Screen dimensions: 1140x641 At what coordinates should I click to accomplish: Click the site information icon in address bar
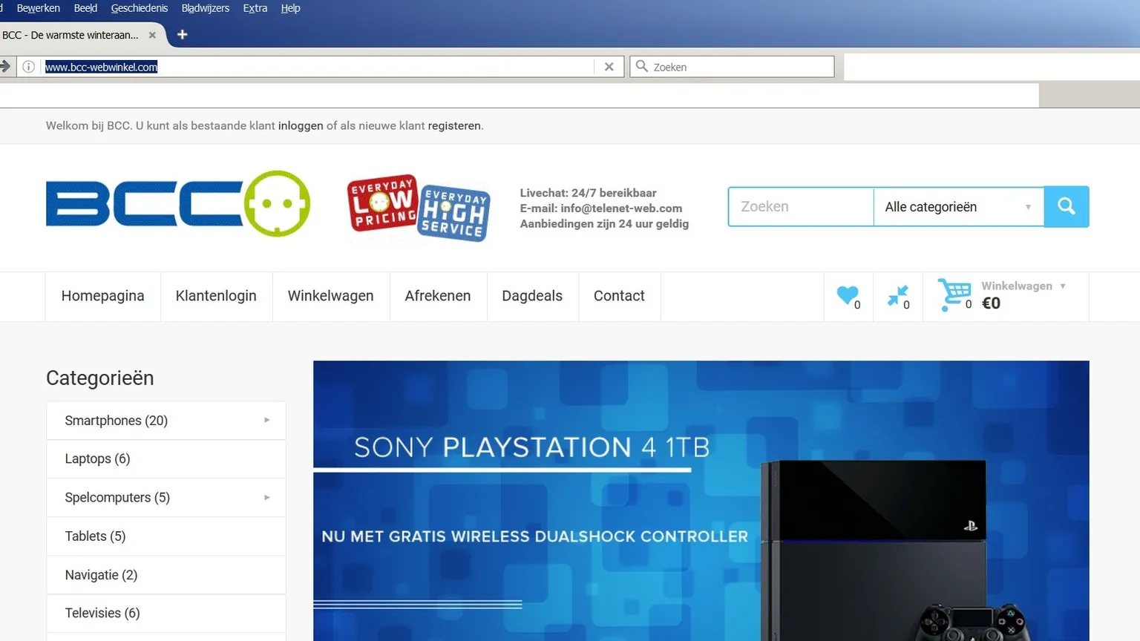click(x=28, y=67)
